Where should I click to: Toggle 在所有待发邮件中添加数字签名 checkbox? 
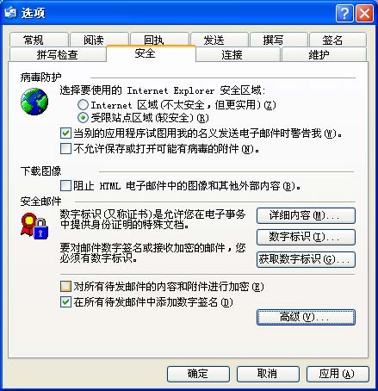[x=65, y=301]
